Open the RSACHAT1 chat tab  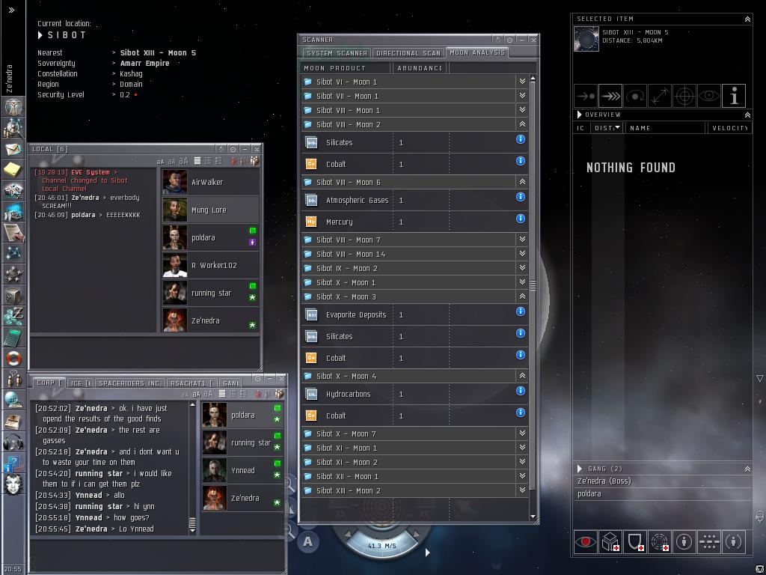tap(193, 383)
